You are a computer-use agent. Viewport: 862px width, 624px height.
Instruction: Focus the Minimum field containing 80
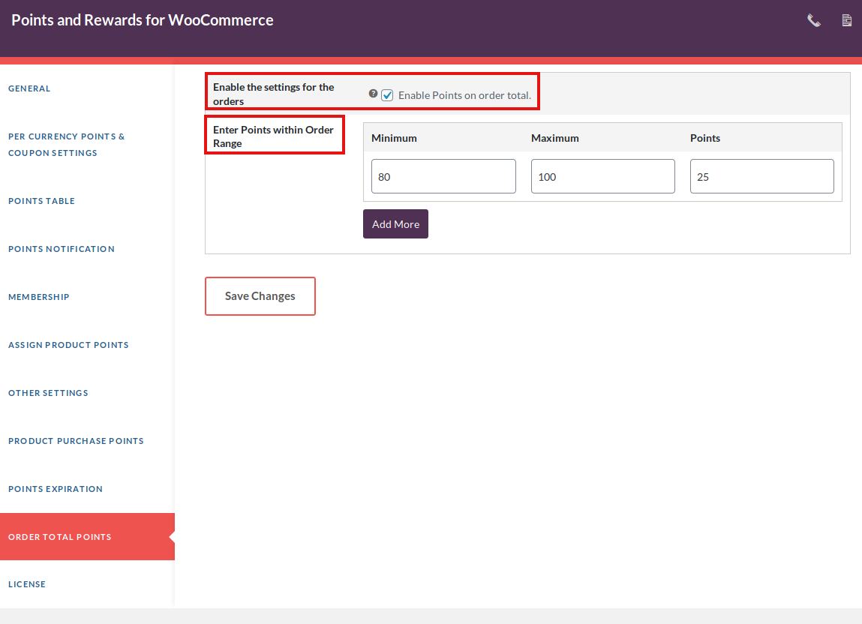(443, 176)
